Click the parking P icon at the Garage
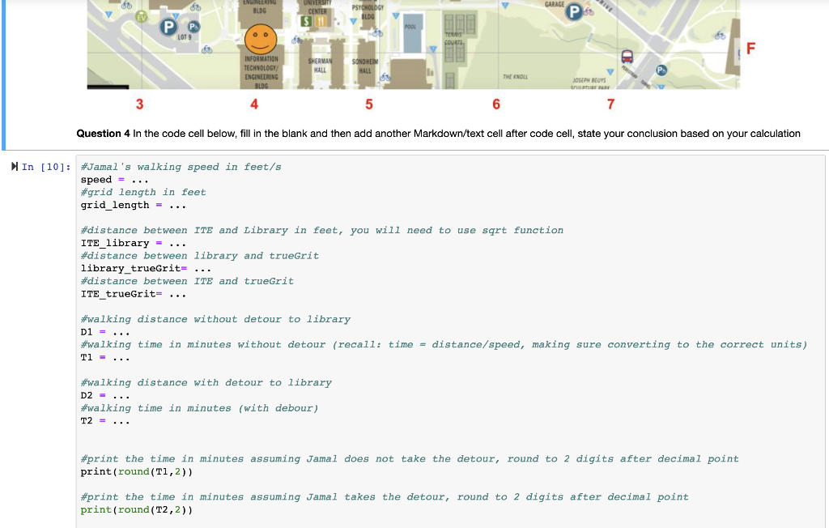Image resolution: width=829 pixels, height=528 pixels. click(574, 12)
